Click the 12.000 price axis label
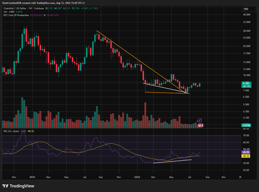 pos(246,69)
